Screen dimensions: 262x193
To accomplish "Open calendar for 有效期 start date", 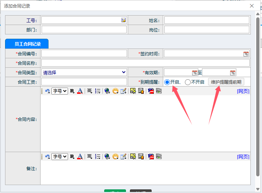I will (194, 72).
